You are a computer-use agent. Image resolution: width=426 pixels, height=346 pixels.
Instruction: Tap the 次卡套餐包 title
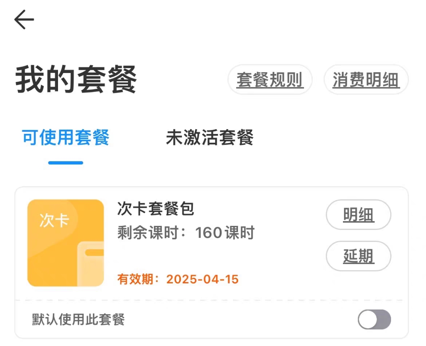coord(156,208)
